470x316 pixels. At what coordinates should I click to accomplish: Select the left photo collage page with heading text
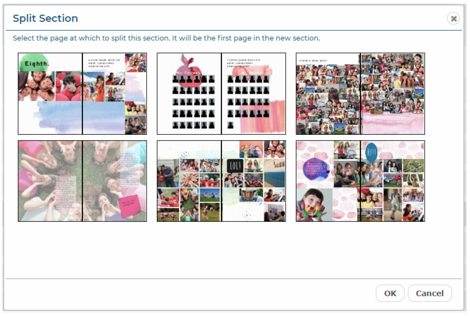coord(328,94)
